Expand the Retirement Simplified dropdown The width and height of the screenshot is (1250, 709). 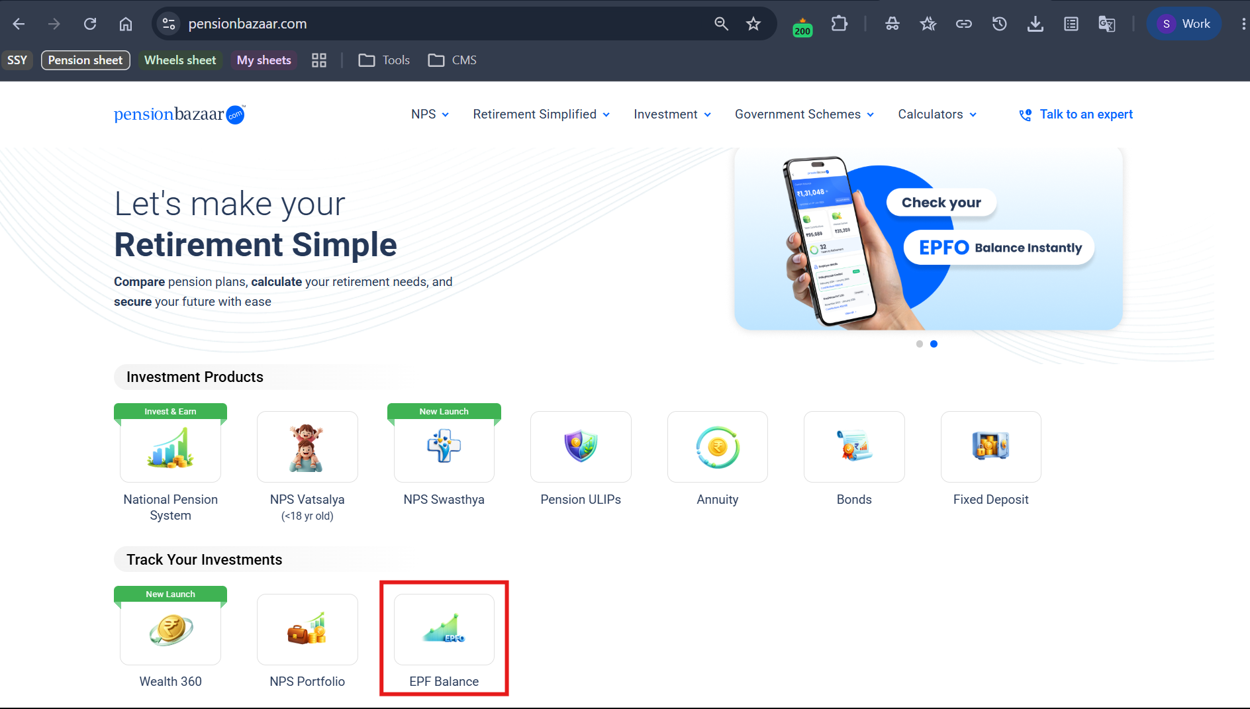[x=542, y=115]
